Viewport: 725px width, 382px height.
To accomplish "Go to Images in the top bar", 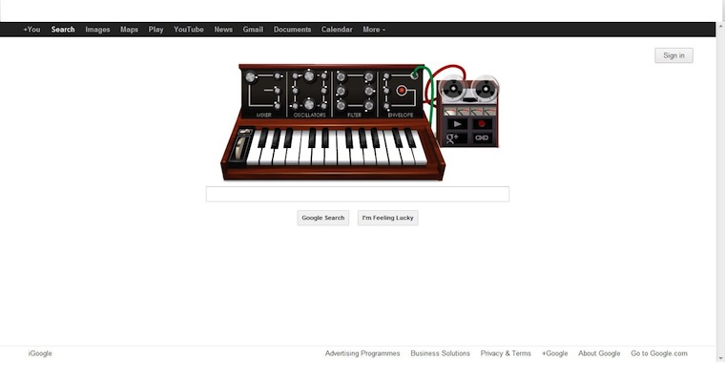I will pos(97,30).
